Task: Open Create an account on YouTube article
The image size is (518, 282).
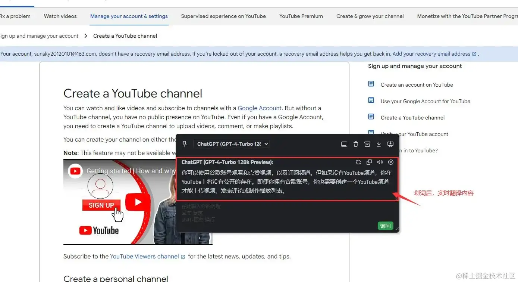Action: tap(417, 85)
